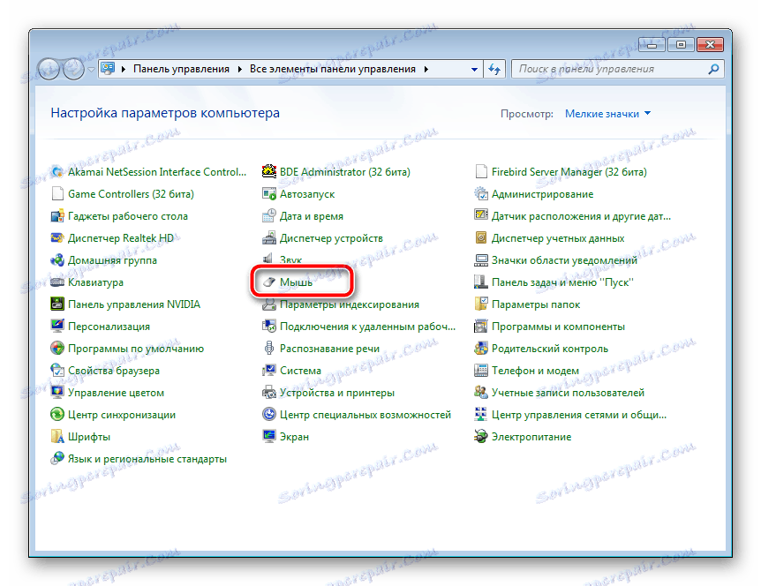Screen dimensions: 761x586
Task: Click the Game Controllers page icon
Action: (57, 194)
